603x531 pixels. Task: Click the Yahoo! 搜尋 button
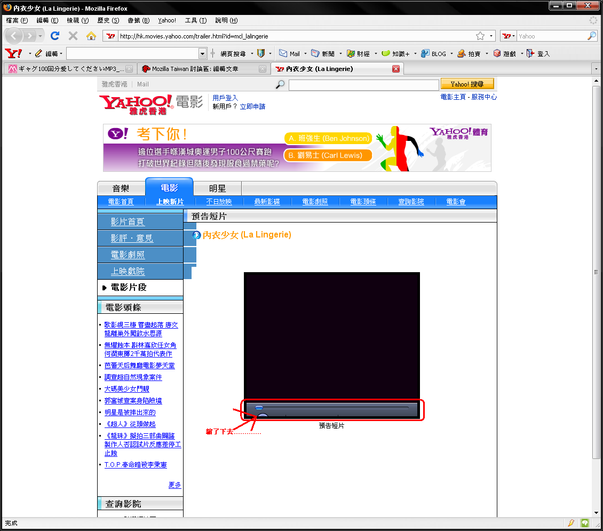467,84
